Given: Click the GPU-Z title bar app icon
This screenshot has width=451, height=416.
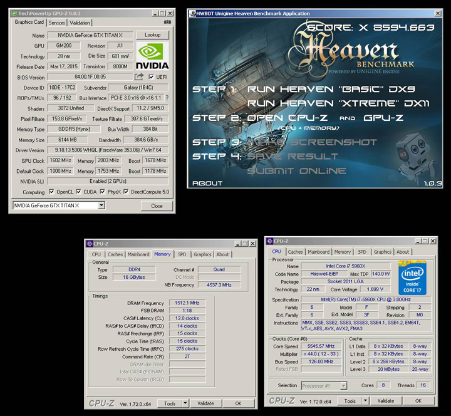Looking at the screenshot, I should (x=14, y=13).
